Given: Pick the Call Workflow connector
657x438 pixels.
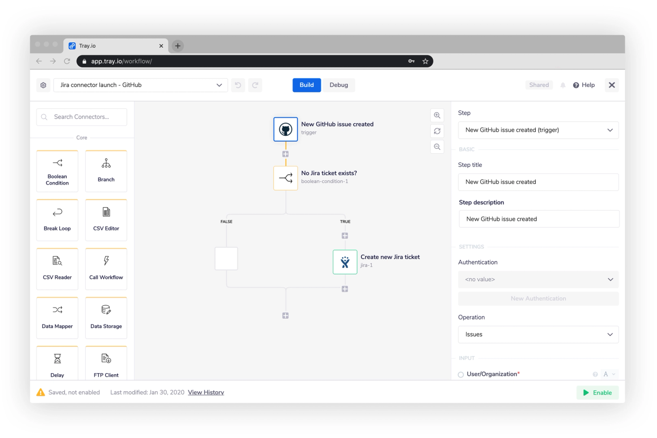Looking at the screenshot, I should click(x=106, y=269).
